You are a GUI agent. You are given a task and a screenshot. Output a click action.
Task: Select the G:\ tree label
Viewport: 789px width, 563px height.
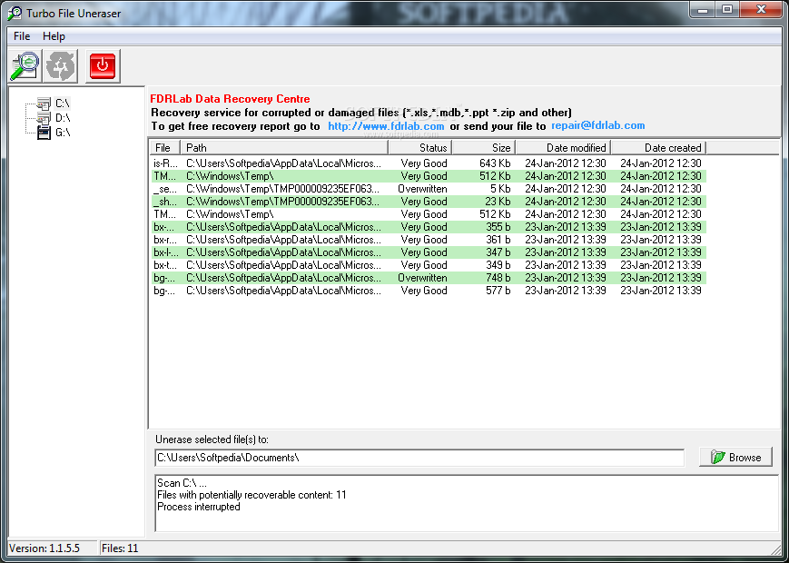(63, 133)
